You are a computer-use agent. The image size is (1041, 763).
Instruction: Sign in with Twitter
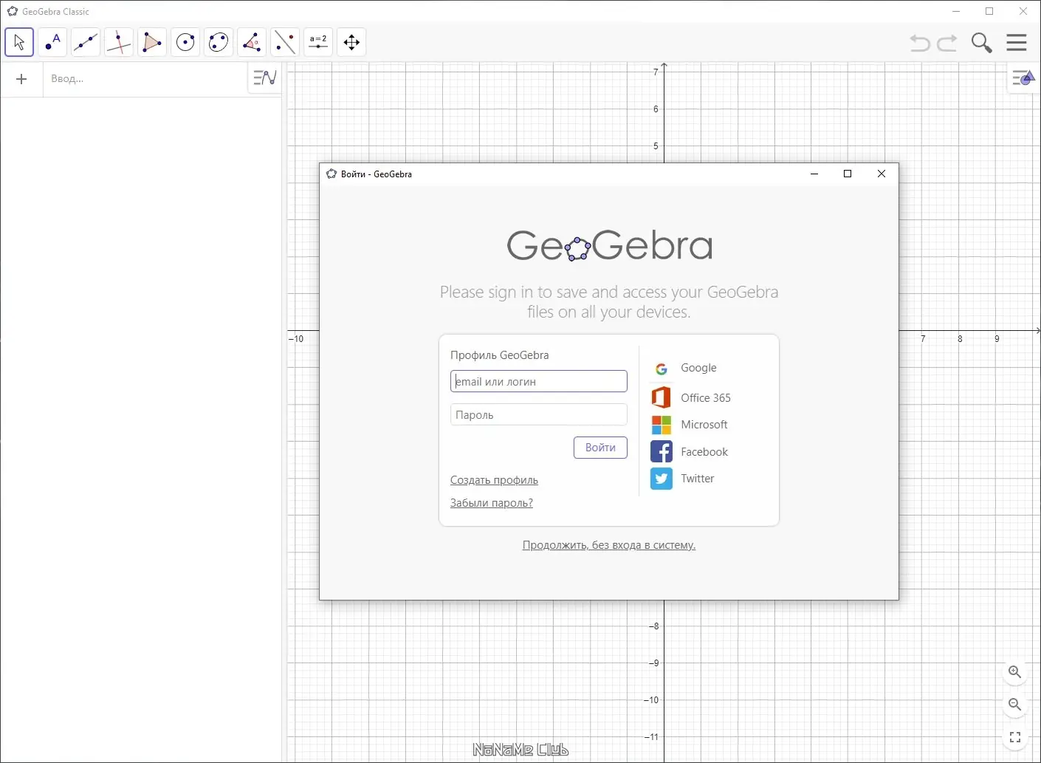click(x=683, y=479)
